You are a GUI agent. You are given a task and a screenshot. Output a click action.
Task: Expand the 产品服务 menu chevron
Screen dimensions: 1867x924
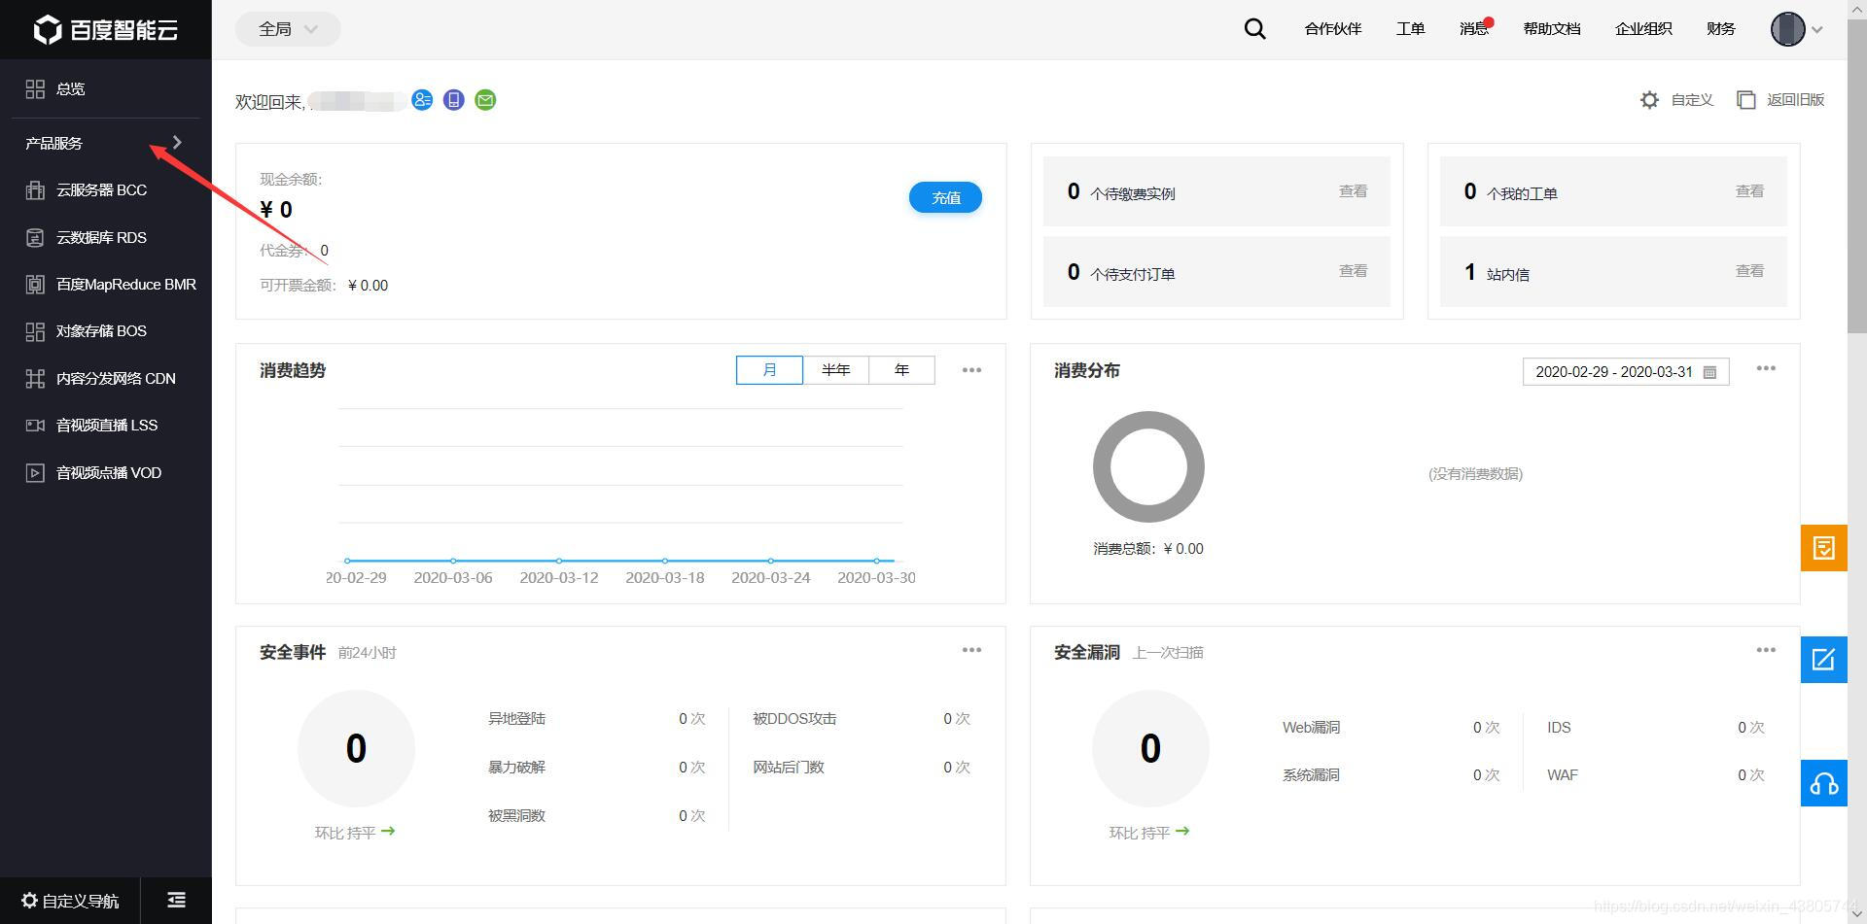tap(177, 143)
